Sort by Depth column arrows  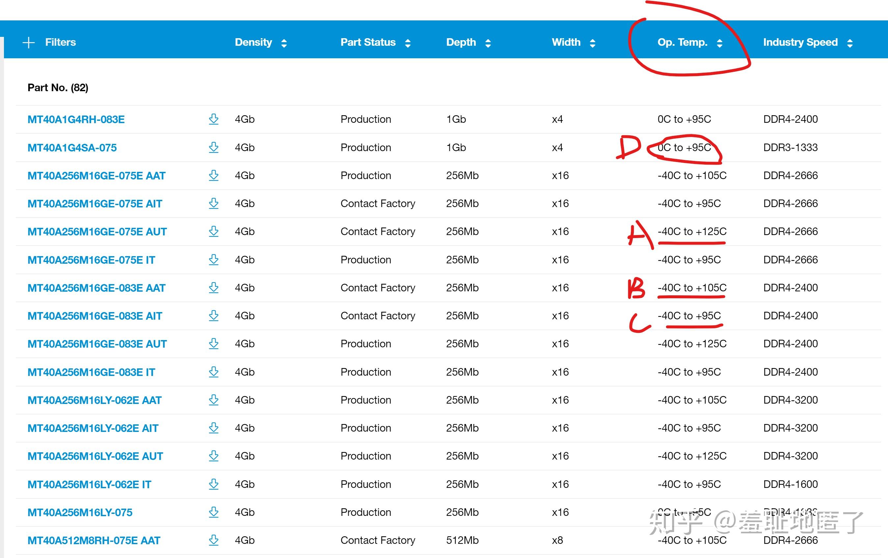pos(488,43)
